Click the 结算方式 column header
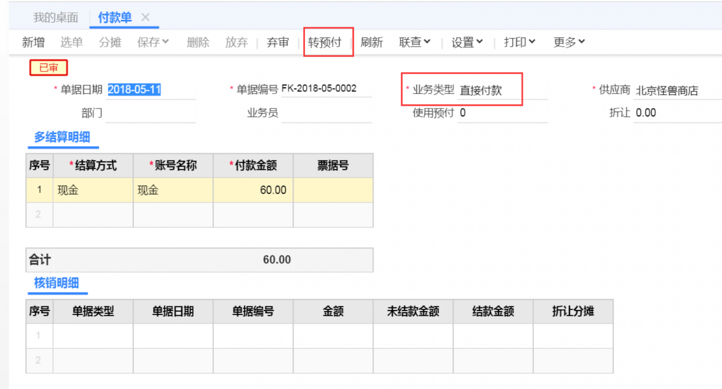The image size is (722, 389). coord(93,166)
